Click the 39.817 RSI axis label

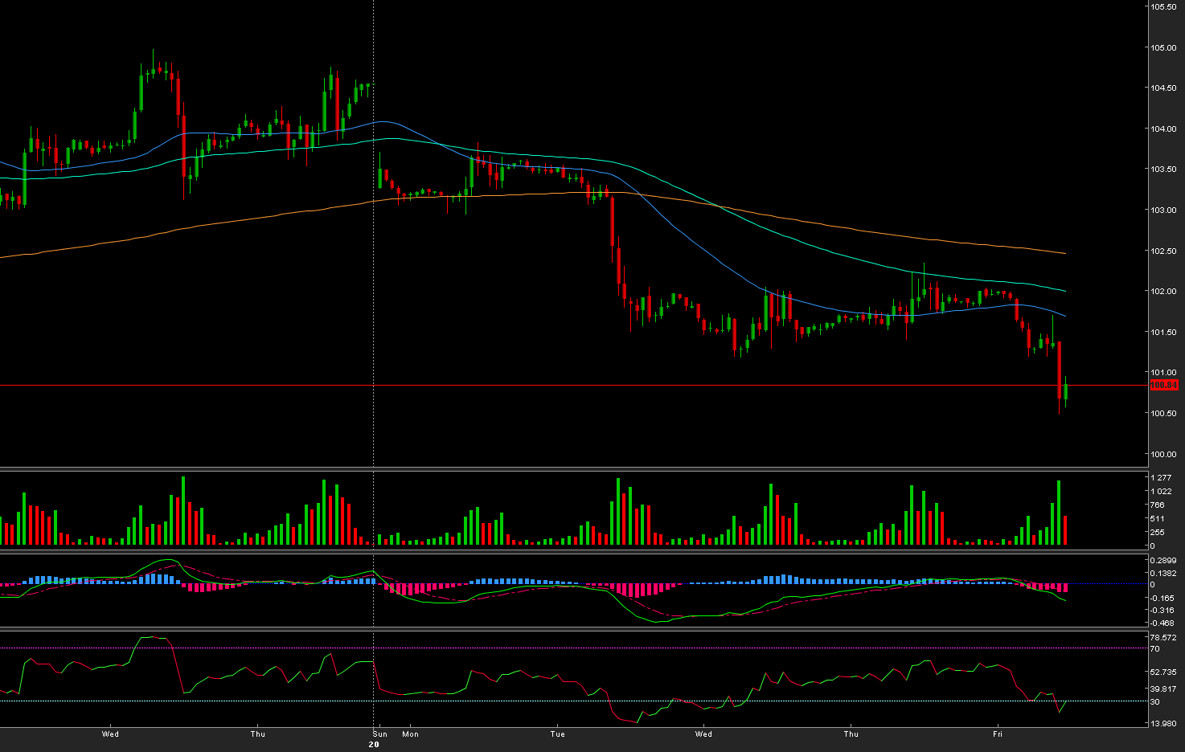click(x=1163, y=689)
